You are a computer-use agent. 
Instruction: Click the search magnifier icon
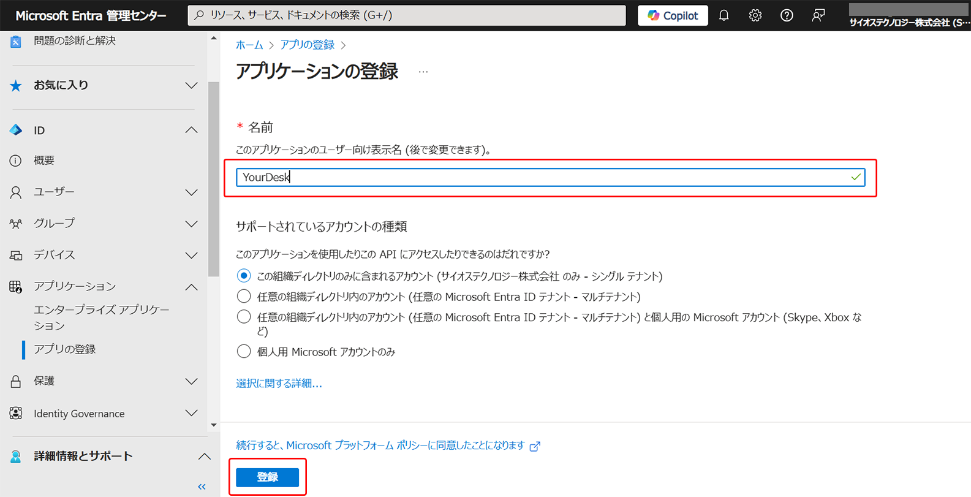pyautogui.click(x=199, y=15)
